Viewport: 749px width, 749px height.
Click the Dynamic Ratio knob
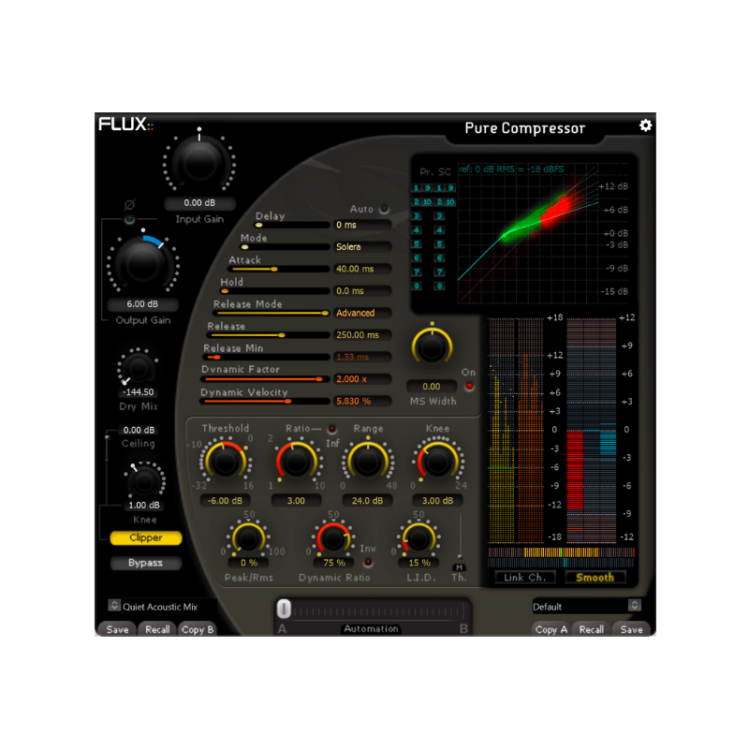pos(333,539)
